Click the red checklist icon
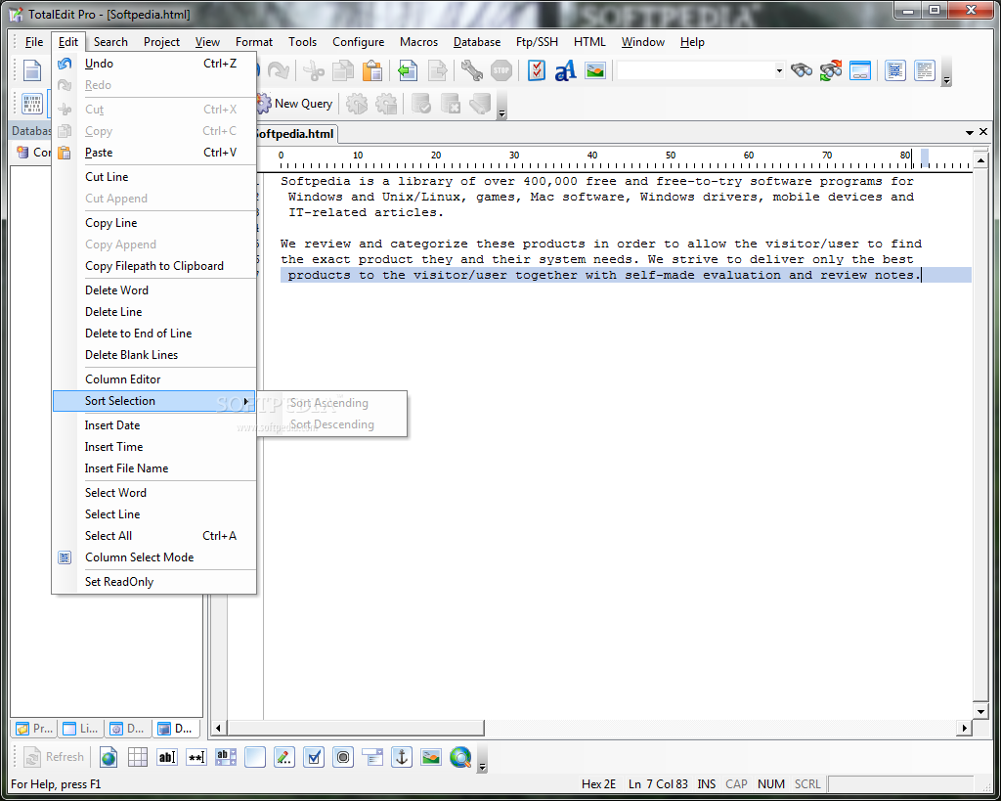1001x801 pixels. point(537,70)
